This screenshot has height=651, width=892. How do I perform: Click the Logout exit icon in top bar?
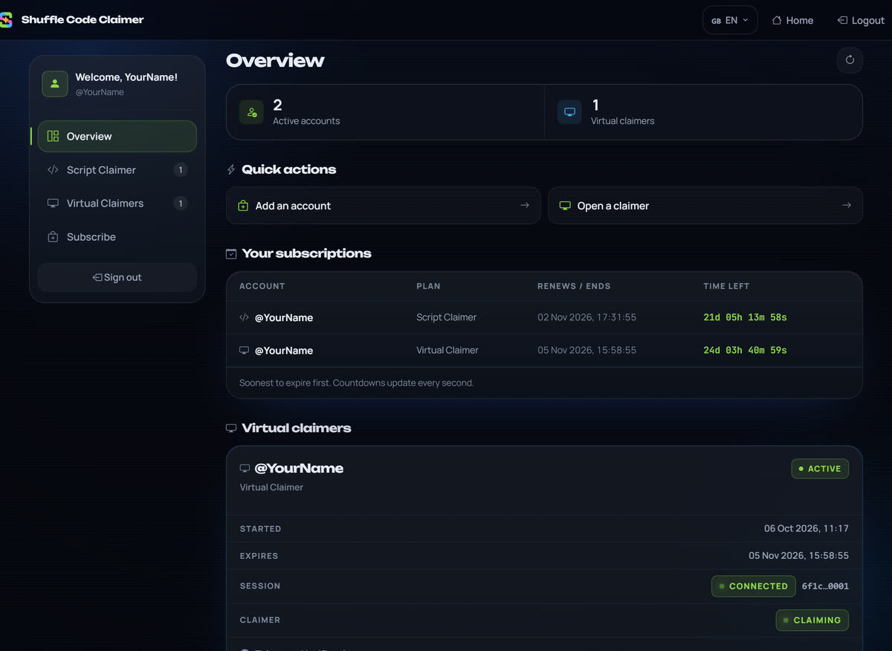(x=842, y=20)
